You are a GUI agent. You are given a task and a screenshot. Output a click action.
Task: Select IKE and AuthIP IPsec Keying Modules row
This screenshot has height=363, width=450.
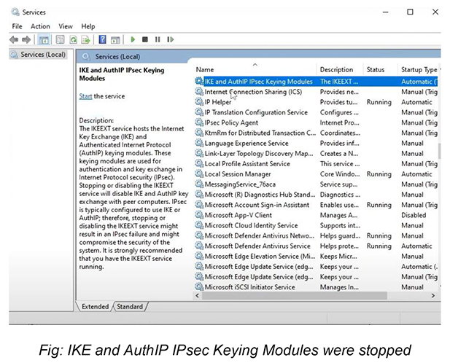pos(316,82)
